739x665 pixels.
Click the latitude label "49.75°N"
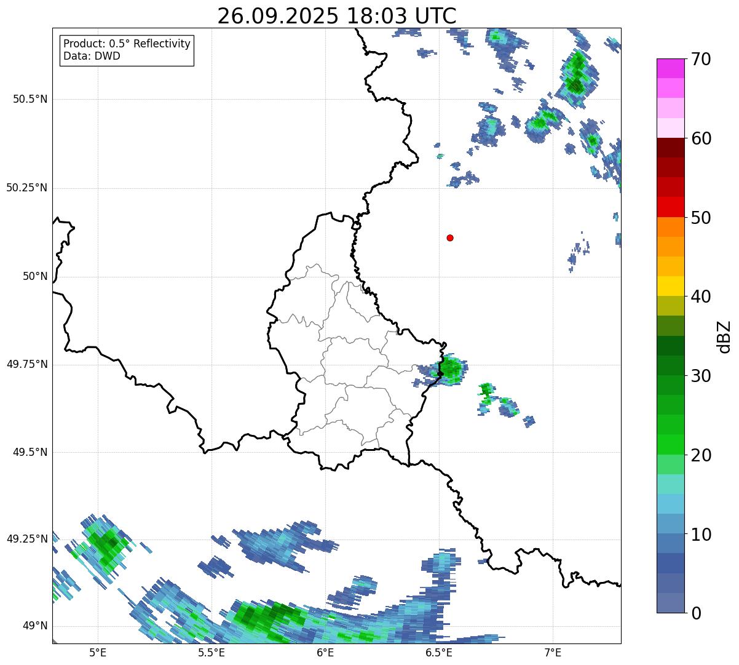pyautogui.click(x=27, y=364)
